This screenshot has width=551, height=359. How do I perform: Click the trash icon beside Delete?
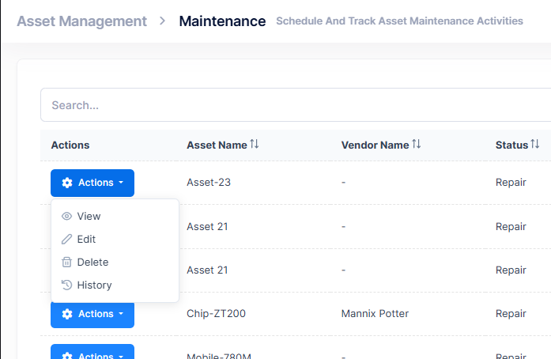(x=66, y=262)
